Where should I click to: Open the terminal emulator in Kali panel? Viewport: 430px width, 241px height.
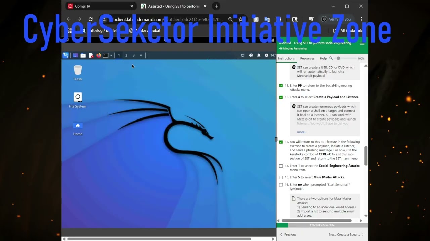(105, 55)
